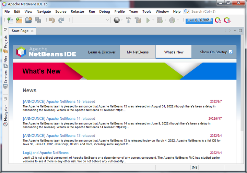Image resolution: width=247 pixels, height=173 pixels.
Task: Open the Services side panel
Action: 5,79
